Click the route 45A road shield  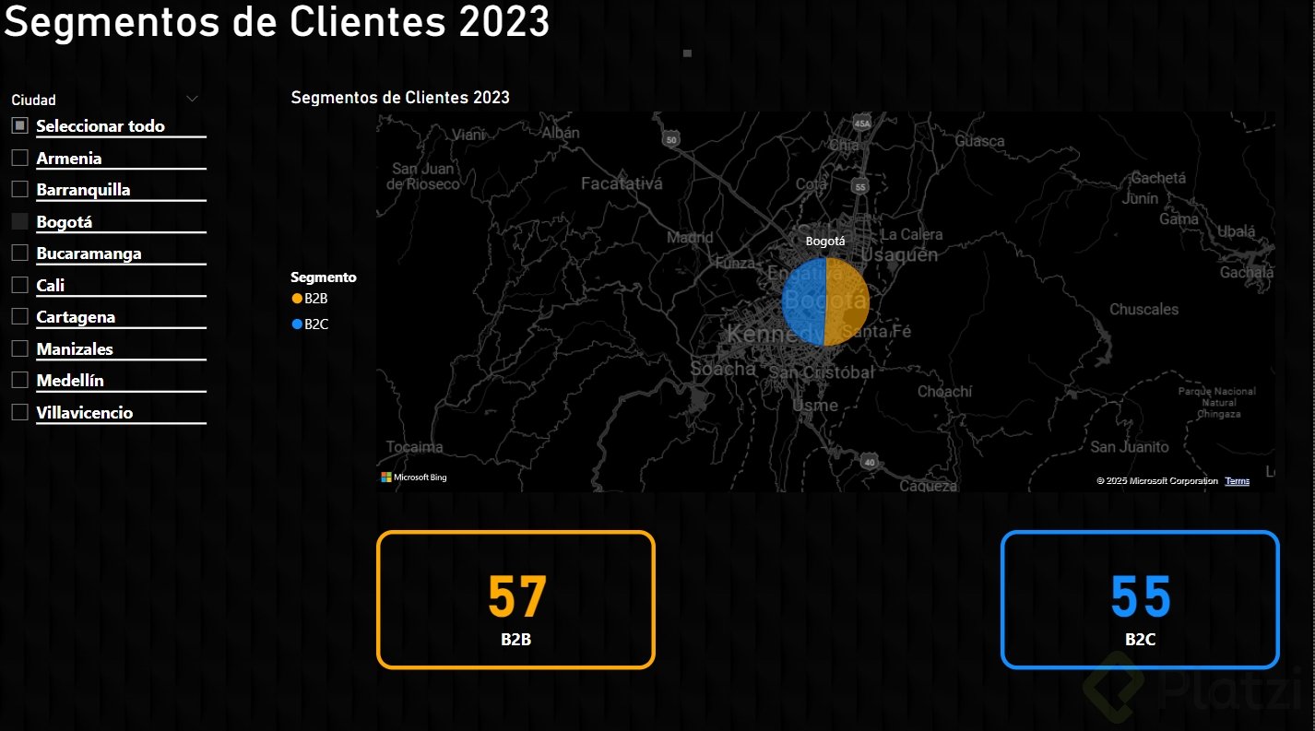[862, 123]
